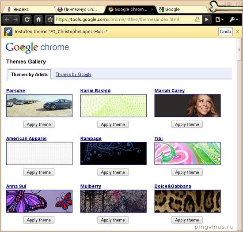Apply the Karim Rashid theme
This screenshot has height=232, width=243.
click(113, 124)
